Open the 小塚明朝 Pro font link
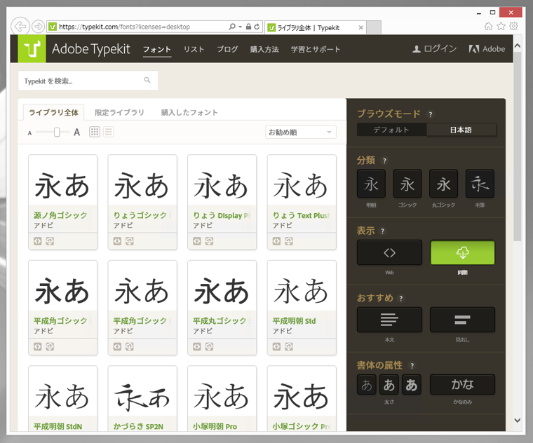Image resolution: width=533 pixels, height=443 pixels. [215, 426]
